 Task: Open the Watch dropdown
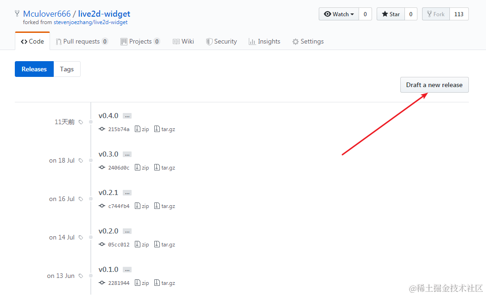(339, 14)
